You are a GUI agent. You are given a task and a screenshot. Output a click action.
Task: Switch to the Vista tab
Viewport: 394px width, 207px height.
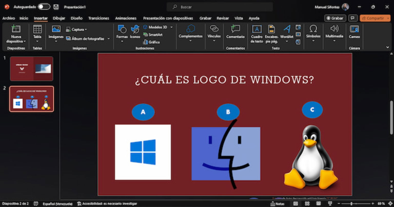(239, 18)
